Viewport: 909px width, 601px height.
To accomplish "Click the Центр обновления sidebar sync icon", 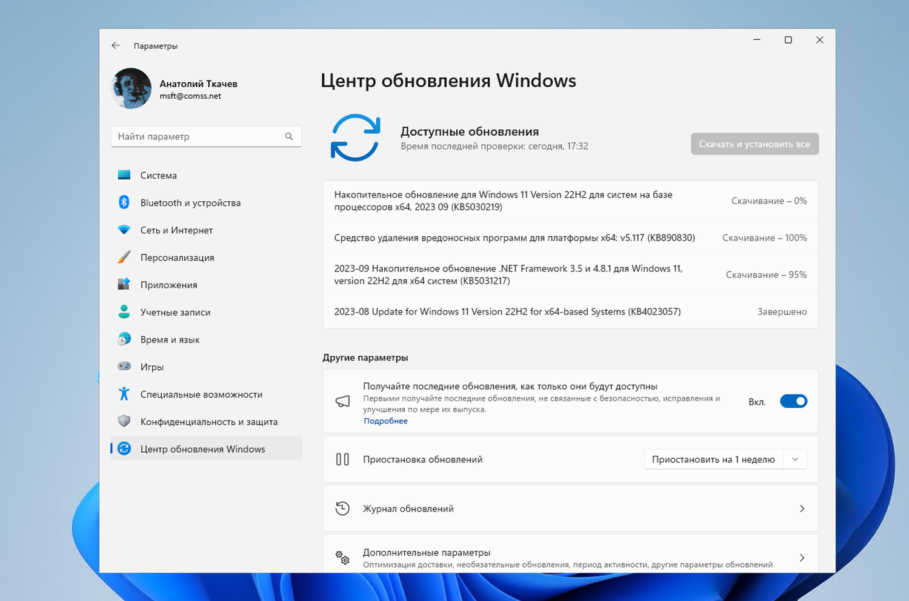I will pos(124,449).
